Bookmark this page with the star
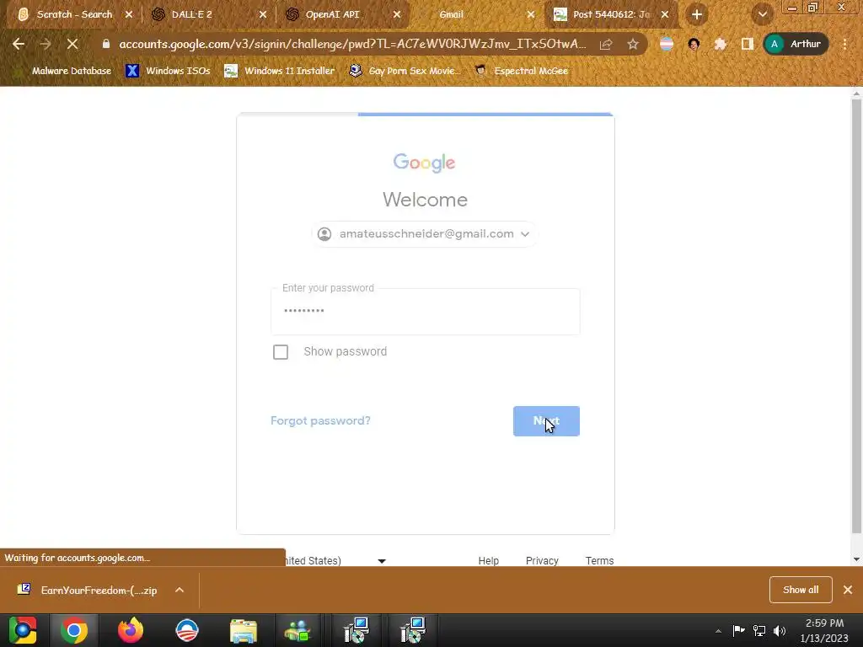This screenshot has height=647, width=863. point(633,44)
